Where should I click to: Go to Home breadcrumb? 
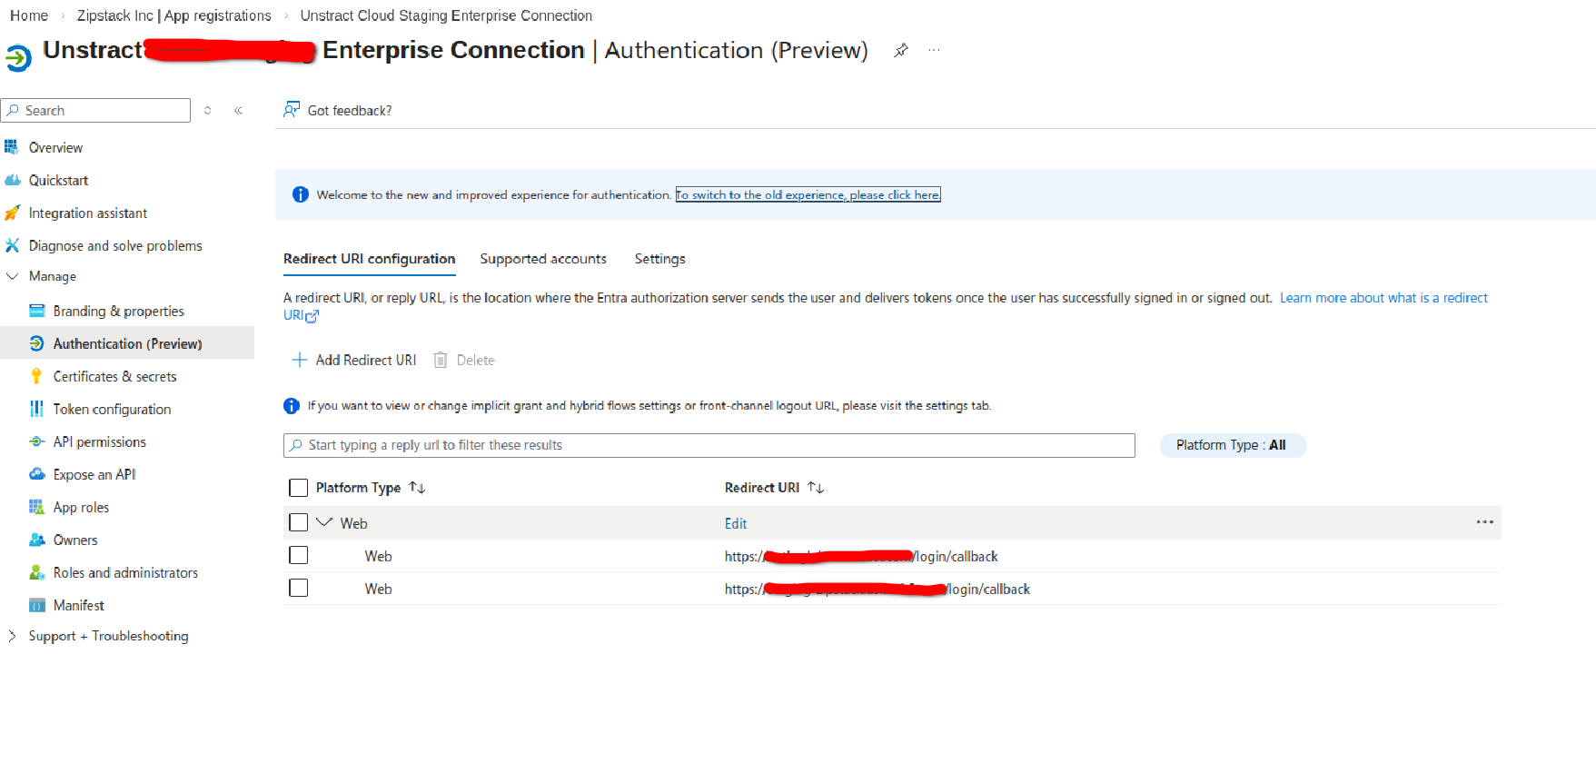tap(29, 15)
